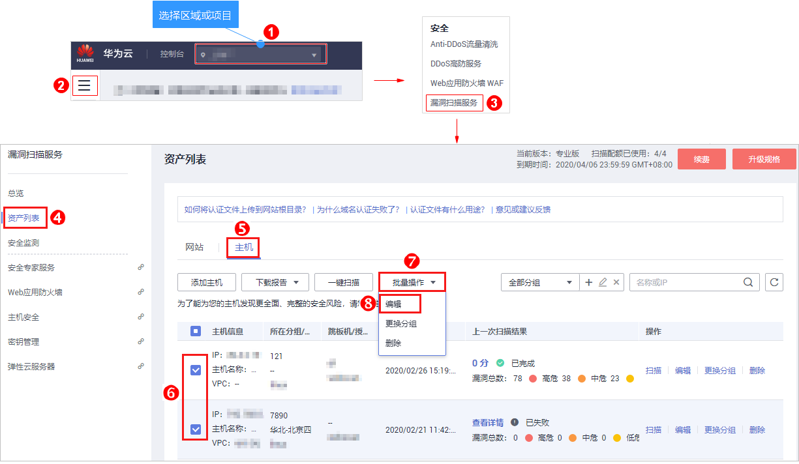Select Anti-DDoS流量清洗 in security menu
This screenshot has height=464, width=799.
click(464, 44)
